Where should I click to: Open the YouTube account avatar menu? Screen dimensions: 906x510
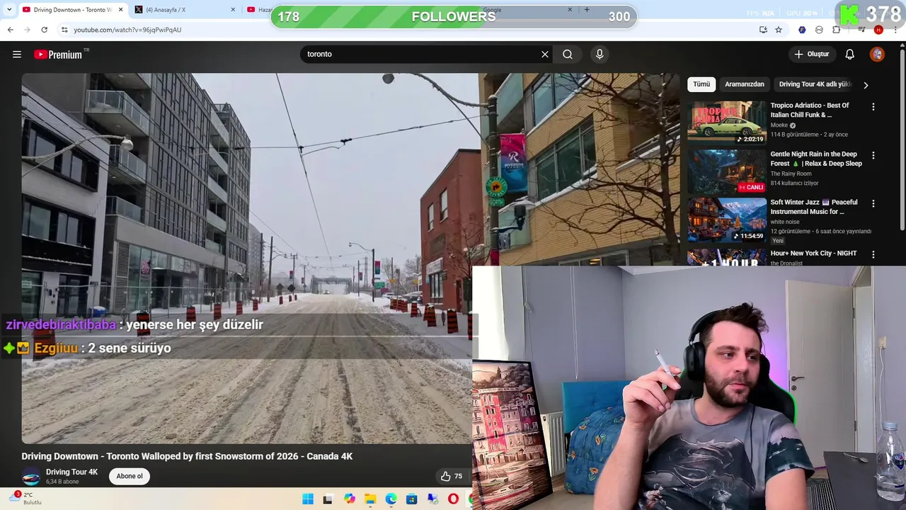(877, 55)
